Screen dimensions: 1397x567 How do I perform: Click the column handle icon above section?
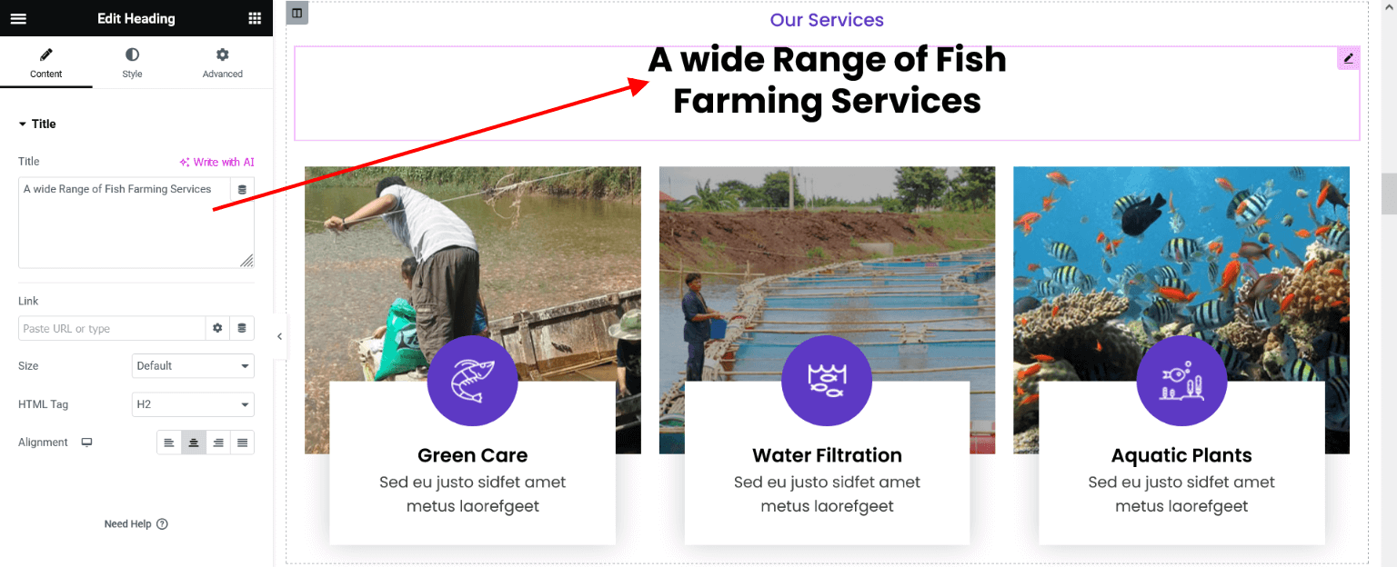coord(296,13)
